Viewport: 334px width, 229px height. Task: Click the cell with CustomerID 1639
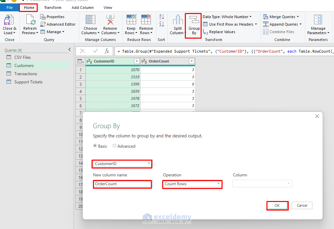pos(113,91)
